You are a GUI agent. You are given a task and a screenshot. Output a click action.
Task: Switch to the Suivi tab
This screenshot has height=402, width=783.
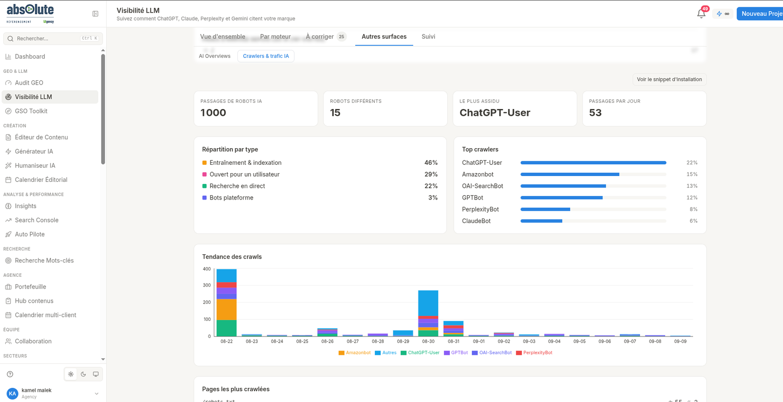(x=428, y=37)
